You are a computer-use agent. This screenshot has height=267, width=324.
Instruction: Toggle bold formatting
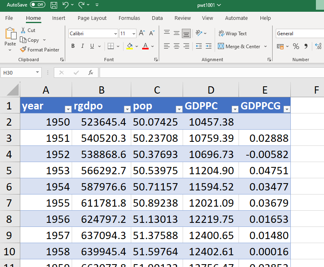72,46
